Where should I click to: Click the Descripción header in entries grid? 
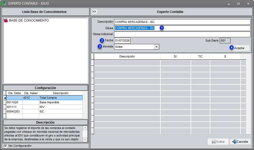[x=127, y=56]
